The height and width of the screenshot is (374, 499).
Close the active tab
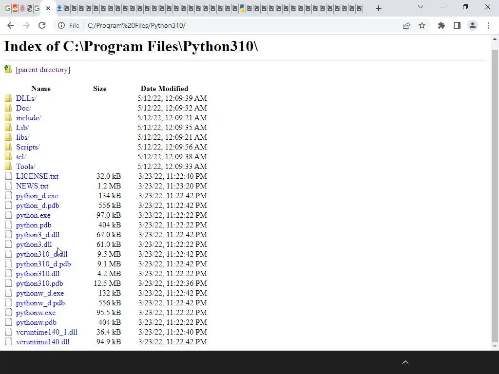[48, 9]
